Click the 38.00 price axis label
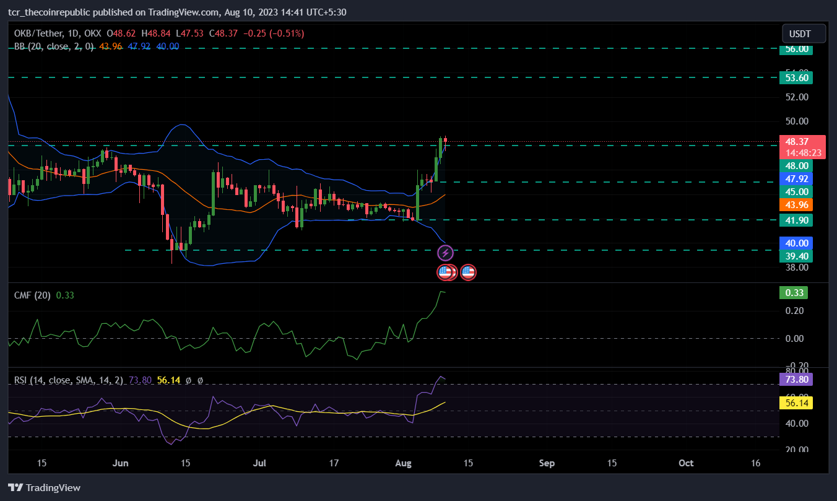Screen dimensions: 837x501 point(796,268)
